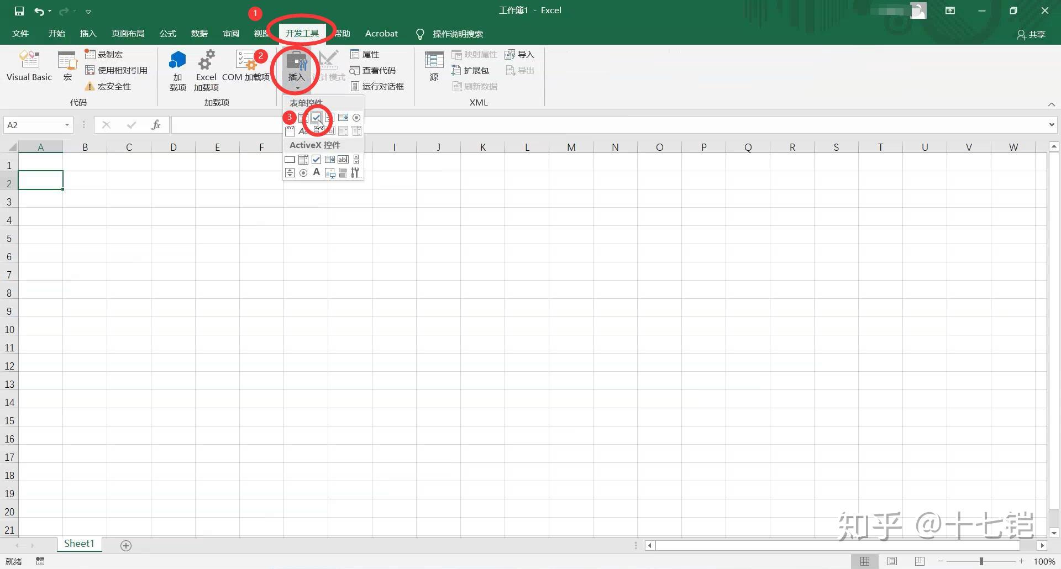Select ActiveX 其他控件 more controls icon
Image resolution: width=1061 pixels, height=569 pixels.
point(356,173)
